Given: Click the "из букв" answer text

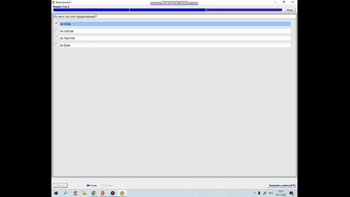Looking at the screenshot, I should pos(65,45).
